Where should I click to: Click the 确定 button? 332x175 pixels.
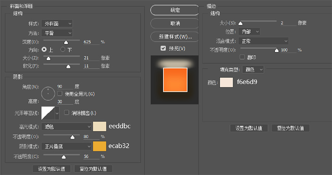click(175, 10)
